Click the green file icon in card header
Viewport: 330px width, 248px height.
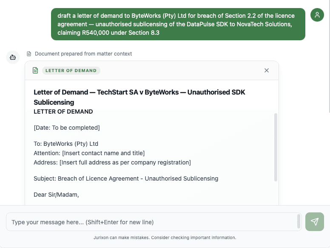pyautogui.click(x=35, y=70)
